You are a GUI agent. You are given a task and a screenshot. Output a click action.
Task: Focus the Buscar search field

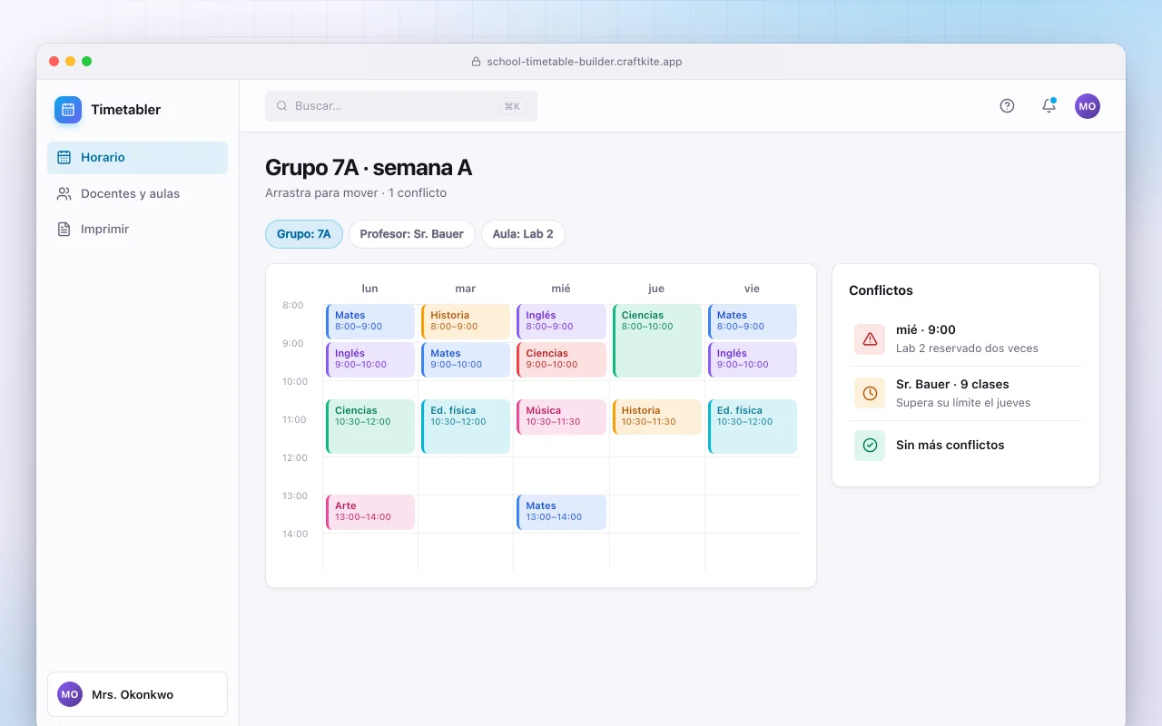click(x=401, y=106)
